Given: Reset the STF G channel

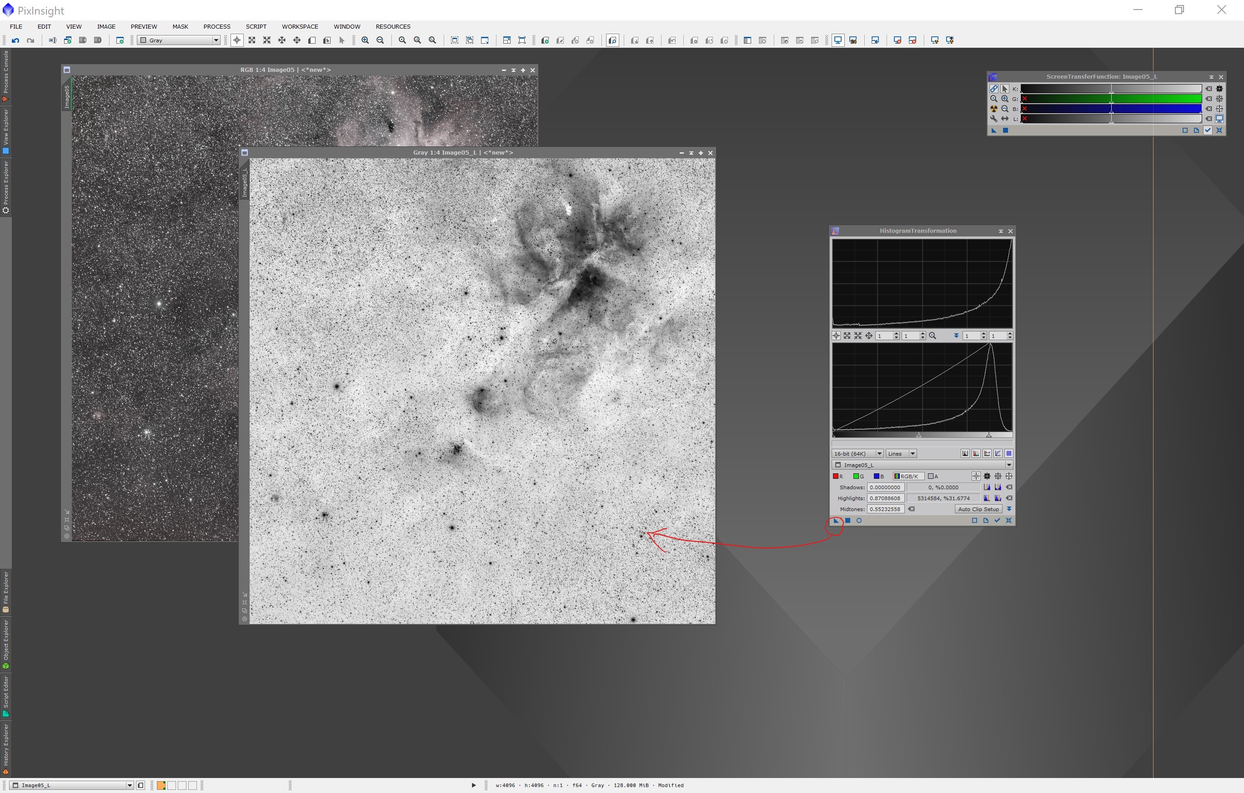Looking at the screenshot, I should (1209, 99).
